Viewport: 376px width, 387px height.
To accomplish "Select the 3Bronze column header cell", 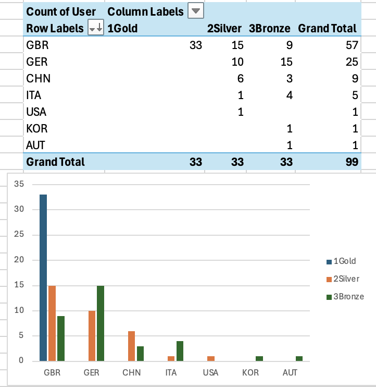I will coord(269,29).
